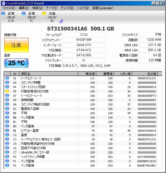Click status orb for ID BD row
The width and height of the screenshot is (166, 173).
pyautogui.click(x=7, y=126)
